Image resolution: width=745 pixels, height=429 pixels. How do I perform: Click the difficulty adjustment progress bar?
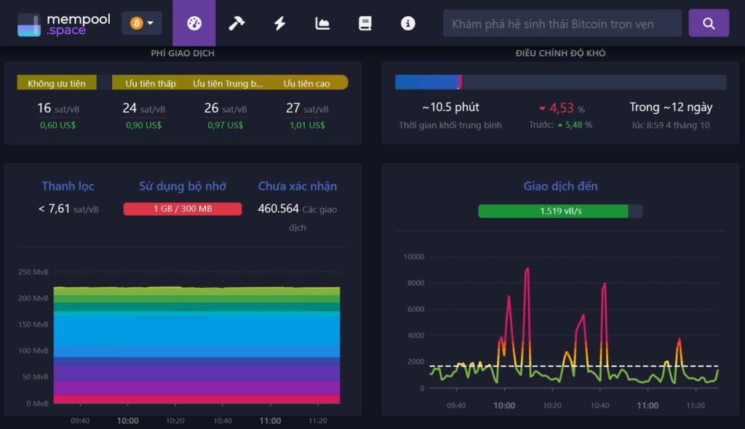561,82
